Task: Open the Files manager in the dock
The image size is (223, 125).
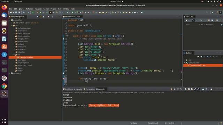Action: (4, 23)
